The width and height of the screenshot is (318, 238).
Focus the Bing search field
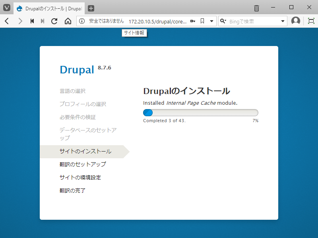[254, 21]
